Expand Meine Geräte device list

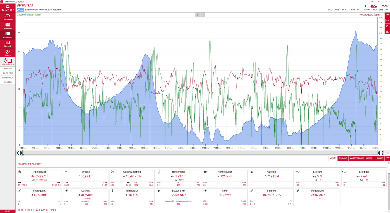click(7, 62)
